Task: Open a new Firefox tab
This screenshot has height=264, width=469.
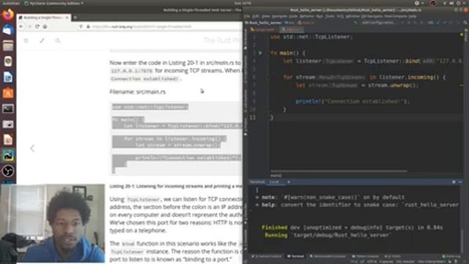Action: click(x=75, y=18)
